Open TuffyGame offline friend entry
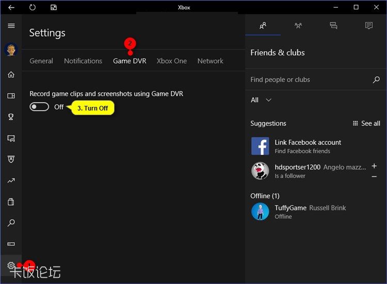The height and width of the screenshot is (284, 387). (x=316, y=212)
